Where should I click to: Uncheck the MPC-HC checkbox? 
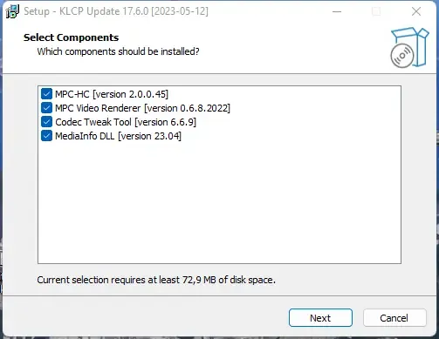[46, 94]
